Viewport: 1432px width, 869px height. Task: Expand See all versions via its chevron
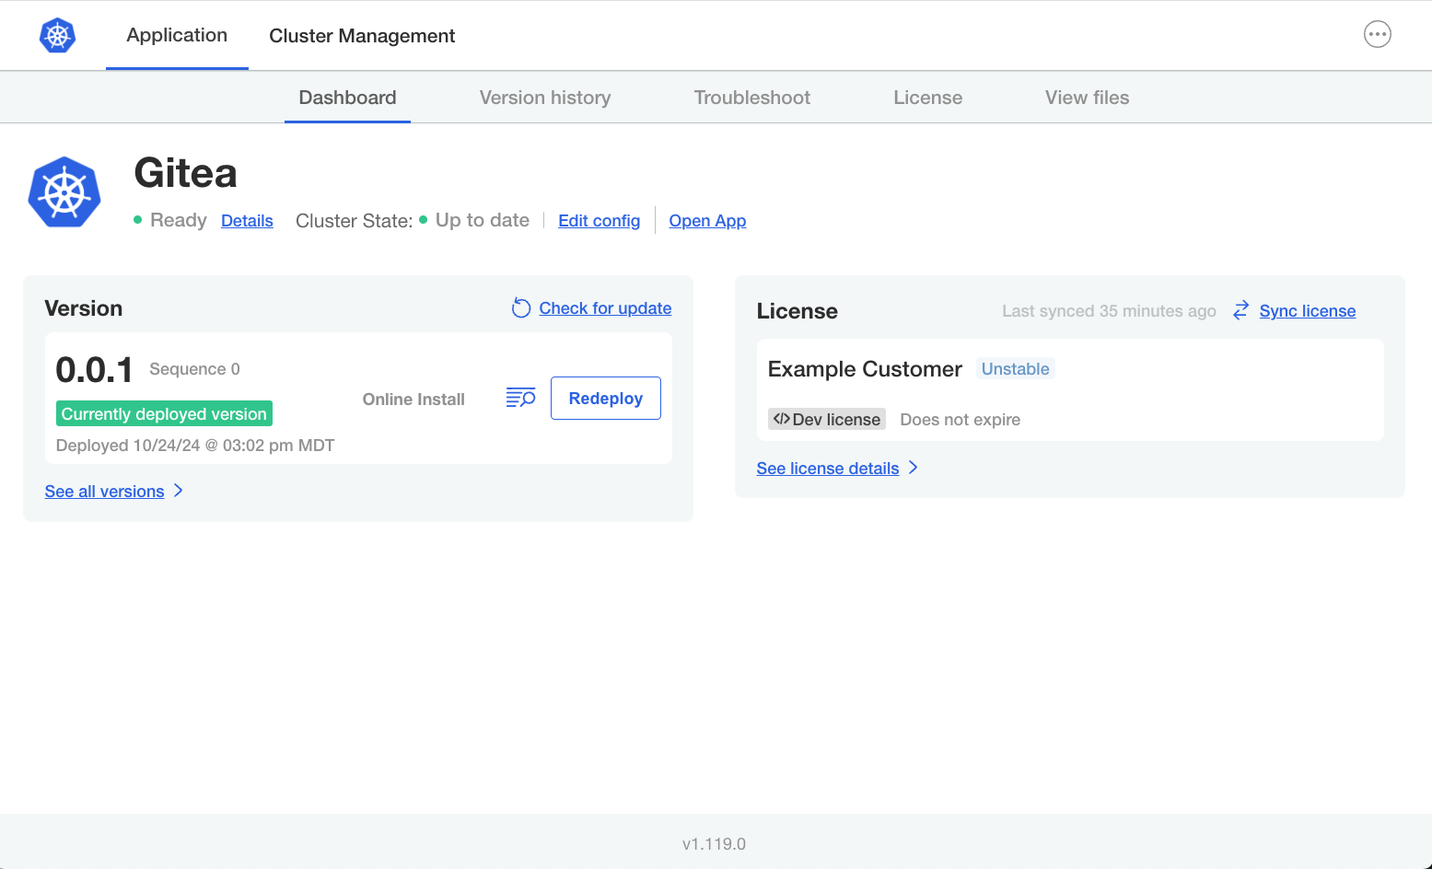pos(180,491)
